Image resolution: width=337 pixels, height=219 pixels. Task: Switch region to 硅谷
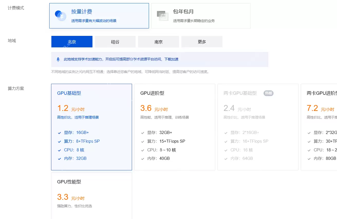tap(115, 41)
